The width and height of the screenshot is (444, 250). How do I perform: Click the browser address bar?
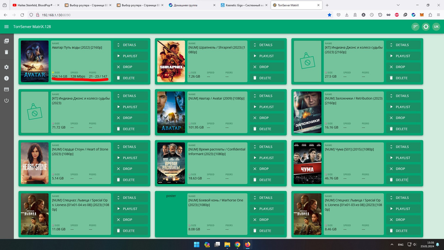click(x=180, y=15)
